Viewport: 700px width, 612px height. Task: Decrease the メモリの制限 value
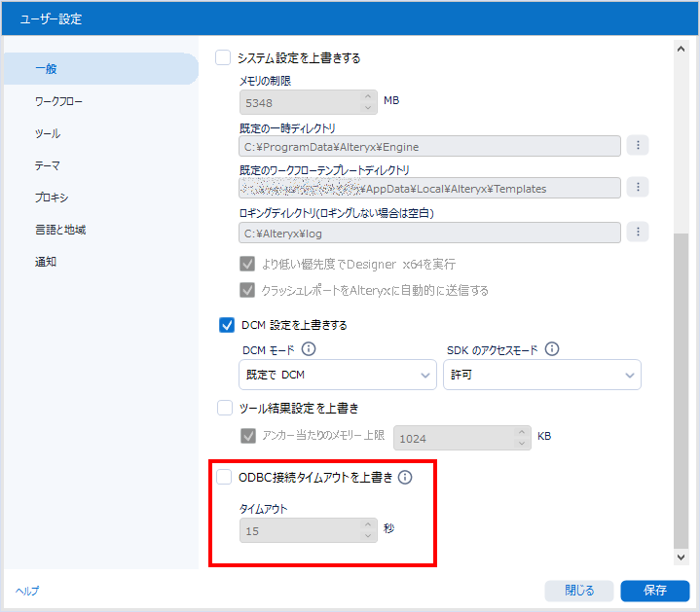click(368, 107)
